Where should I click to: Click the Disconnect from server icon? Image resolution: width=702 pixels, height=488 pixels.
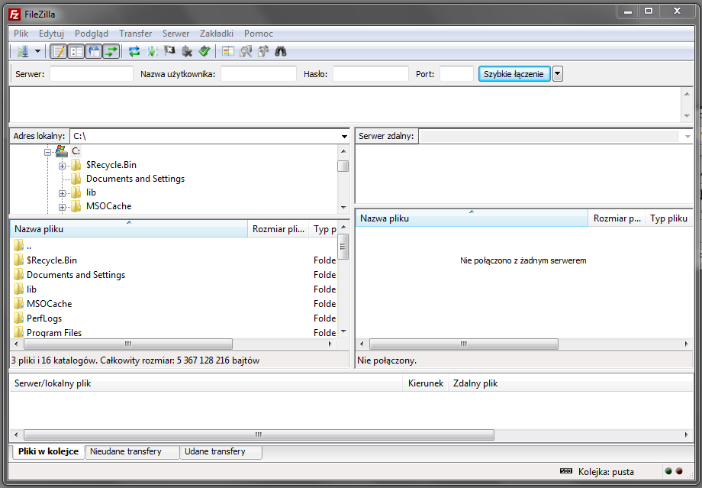coord(187,51)
